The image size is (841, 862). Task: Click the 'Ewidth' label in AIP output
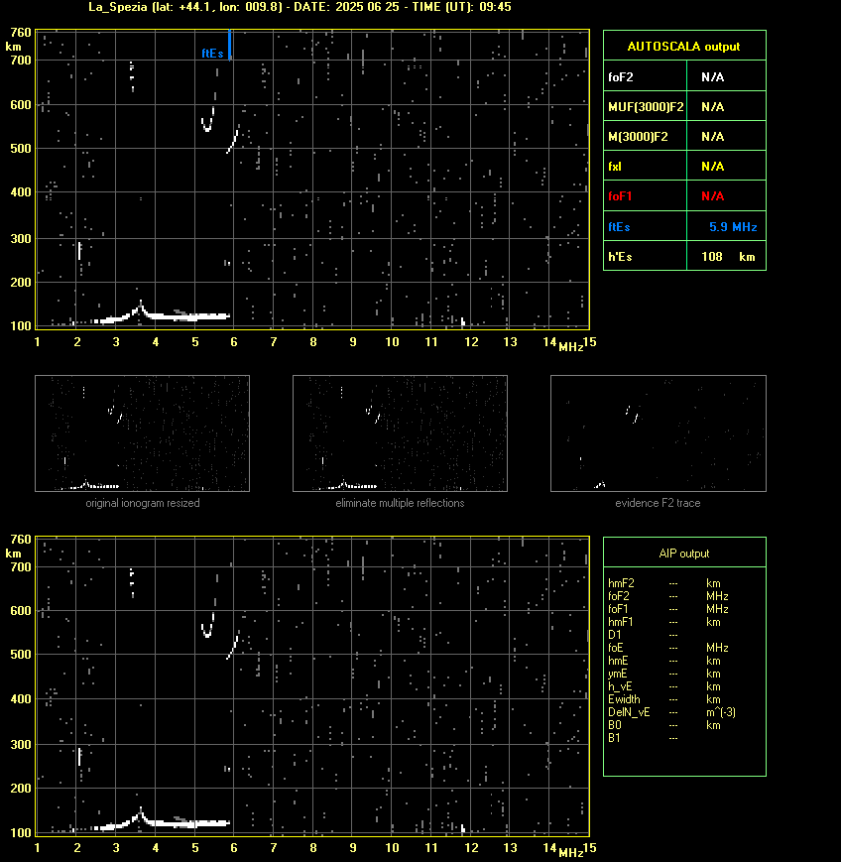coord(624,699)
